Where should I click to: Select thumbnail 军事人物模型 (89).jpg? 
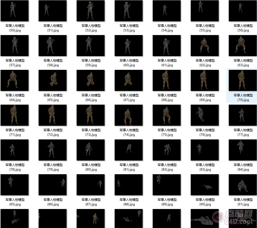pos(167,185)
